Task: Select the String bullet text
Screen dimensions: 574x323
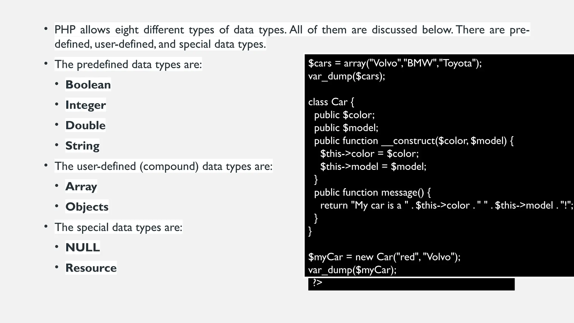Action: pyautogui.click(x=82, y=146)
